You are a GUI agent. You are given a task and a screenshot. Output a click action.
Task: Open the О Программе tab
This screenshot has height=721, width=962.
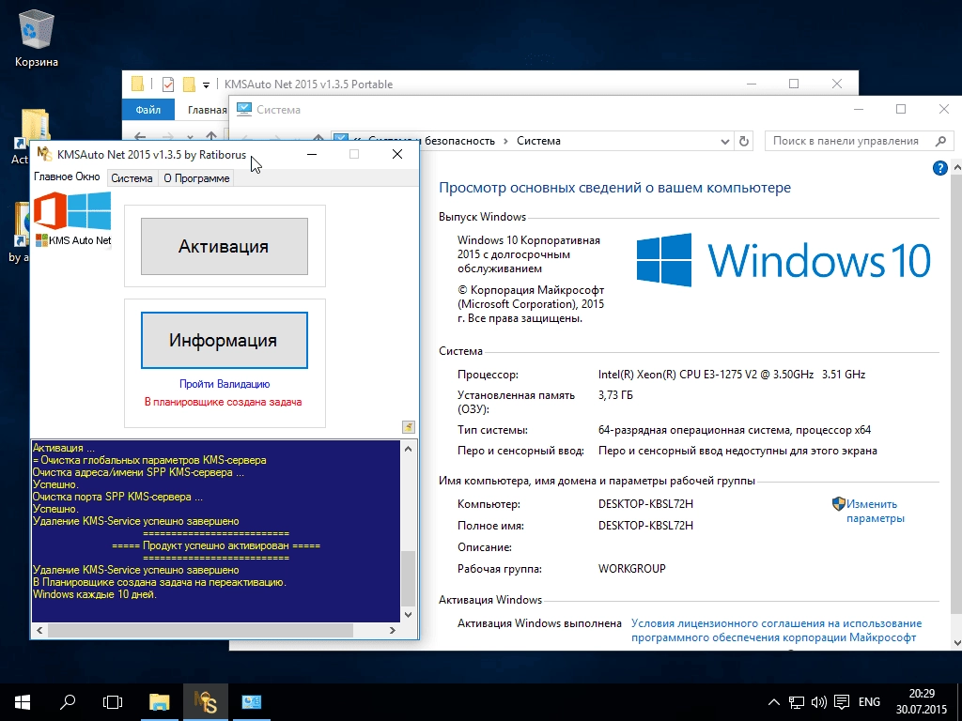pos(196,178)
